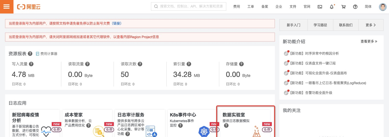Click the 联系我们 button
Image resolution: width=389 pixels, height=137 pixels.
pos(346,25)
